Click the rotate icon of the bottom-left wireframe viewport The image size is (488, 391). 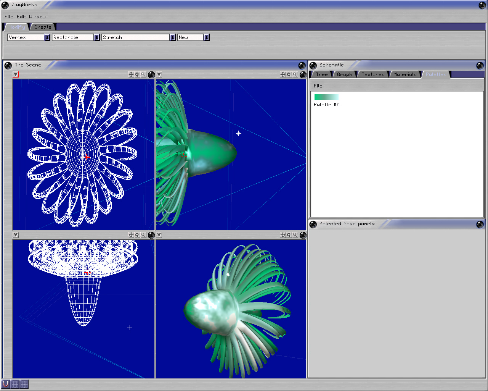click(137, 235)
